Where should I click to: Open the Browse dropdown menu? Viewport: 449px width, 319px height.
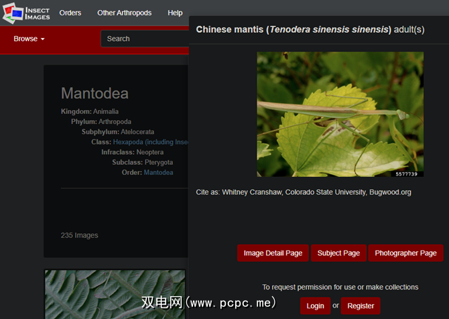29,39
